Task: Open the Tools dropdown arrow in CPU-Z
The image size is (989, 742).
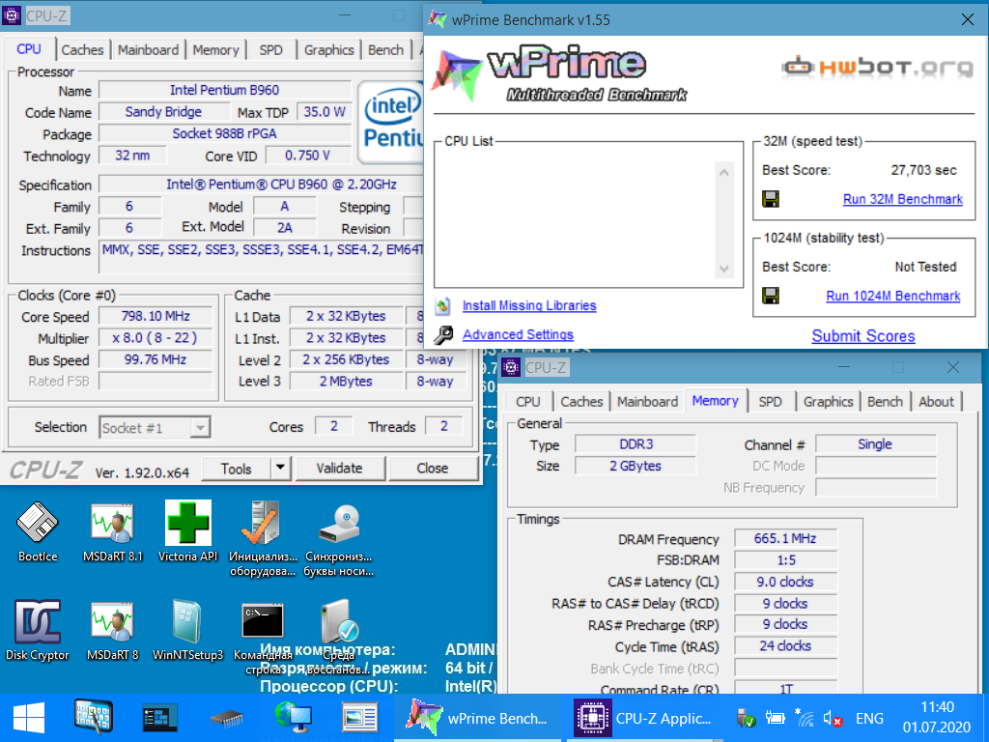Action: (281, 469)
